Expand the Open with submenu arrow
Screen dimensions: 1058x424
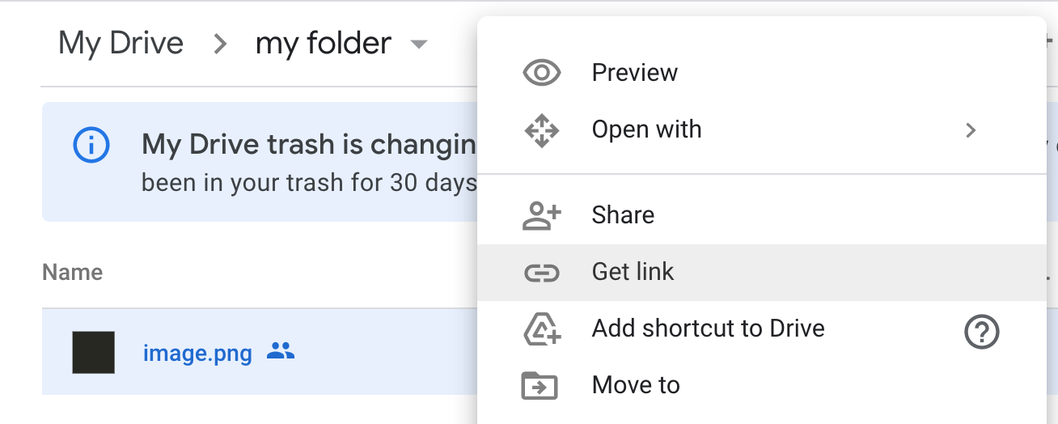click(971, 130)
